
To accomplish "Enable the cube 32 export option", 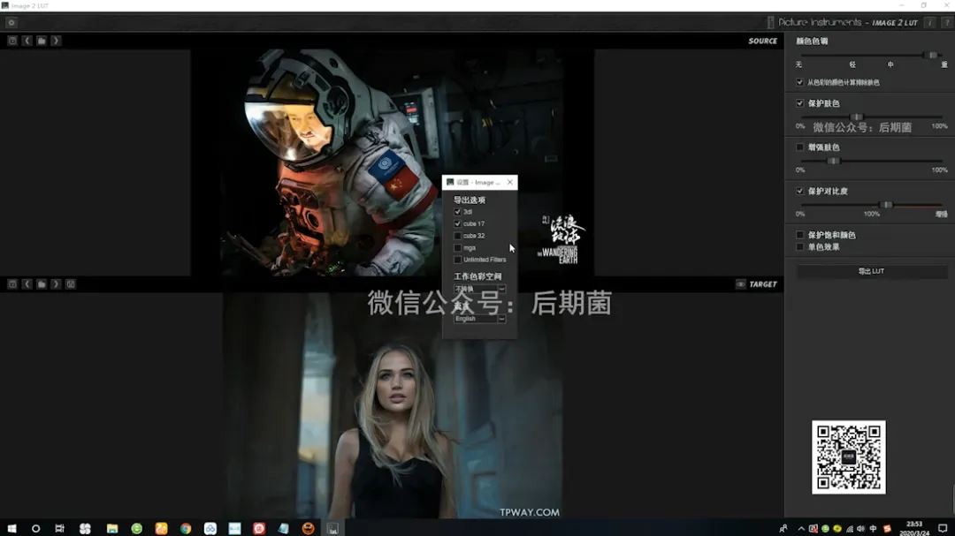I will [457, 236].
